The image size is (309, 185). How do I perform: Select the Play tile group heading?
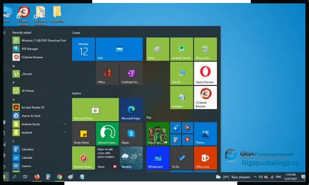tap(149, 117)
